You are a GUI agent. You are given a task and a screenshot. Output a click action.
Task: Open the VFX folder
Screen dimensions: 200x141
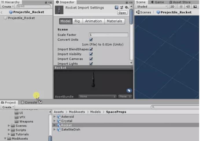pos(20,117)
